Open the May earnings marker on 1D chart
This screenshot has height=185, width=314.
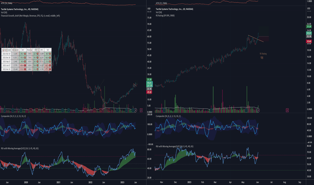coord(246,110)
